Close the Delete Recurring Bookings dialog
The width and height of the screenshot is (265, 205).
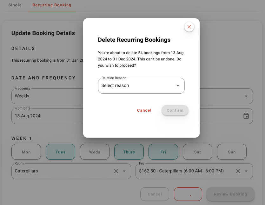point(189,27)
